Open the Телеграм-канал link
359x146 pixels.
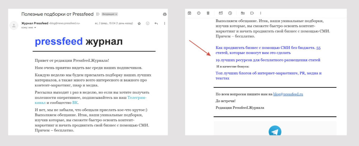coord(137,98)
